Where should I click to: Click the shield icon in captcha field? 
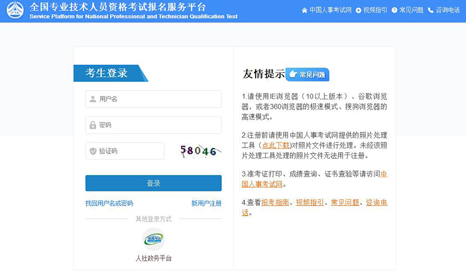(93, 151)
